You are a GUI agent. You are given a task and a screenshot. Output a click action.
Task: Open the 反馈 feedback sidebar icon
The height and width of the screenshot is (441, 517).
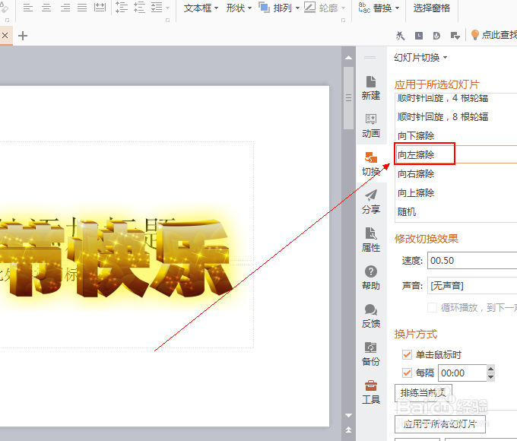(371, 316)
